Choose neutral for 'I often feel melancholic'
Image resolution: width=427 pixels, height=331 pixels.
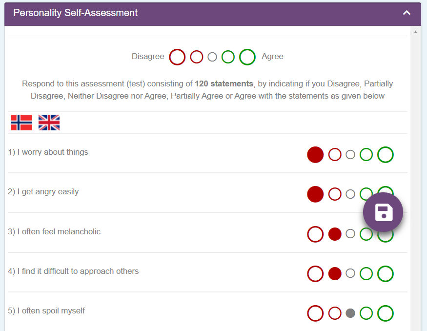tap(350, 234)
